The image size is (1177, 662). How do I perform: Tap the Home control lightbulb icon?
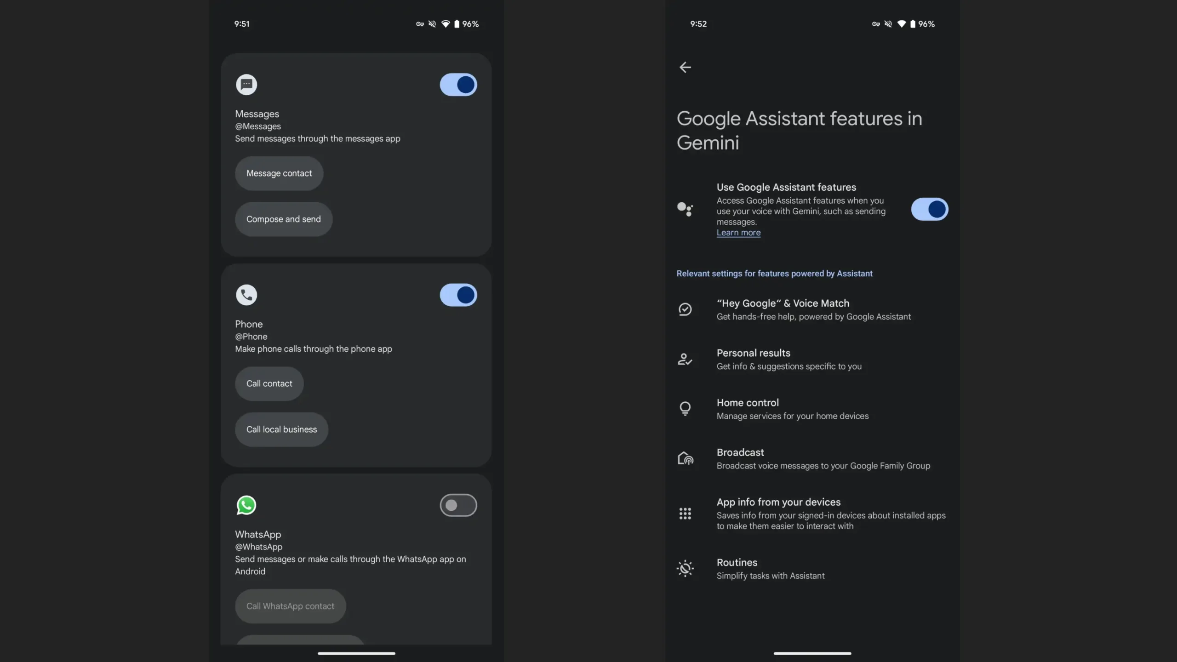pos(685,409)
